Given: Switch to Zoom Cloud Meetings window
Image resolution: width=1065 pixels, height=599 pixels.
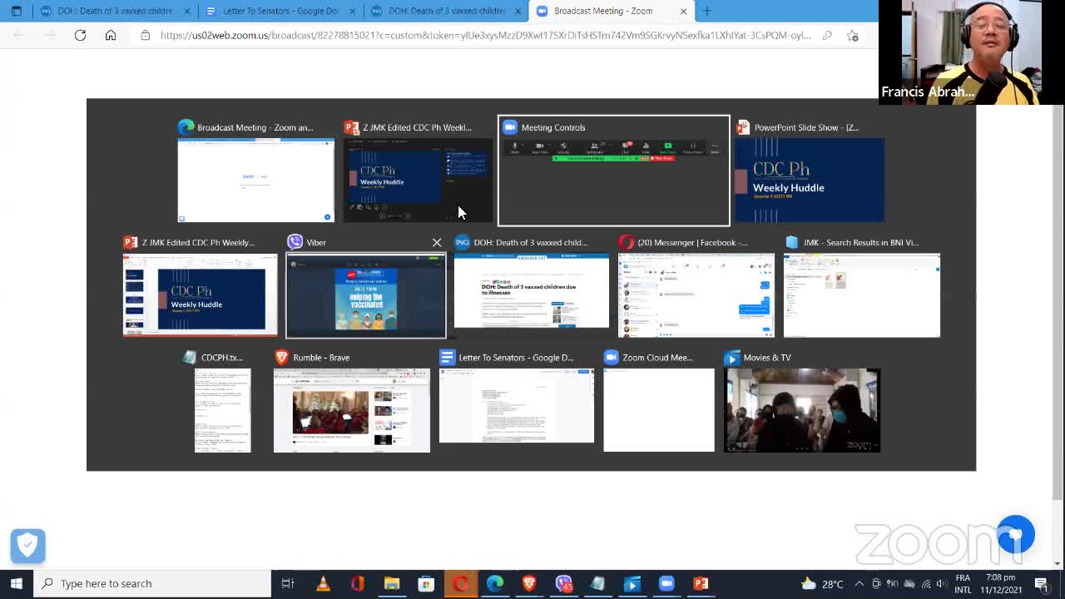Looking at the screenshot, I should pyautogui.click(x=658, y=410).
